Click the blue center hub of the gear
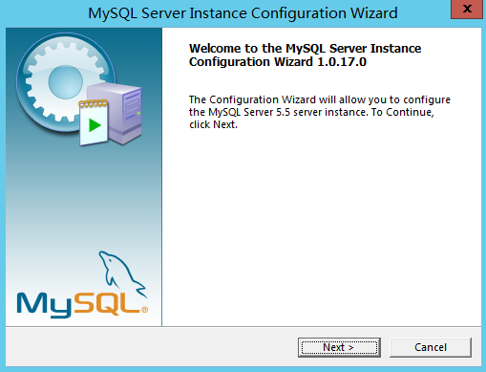 coord(66,82)
